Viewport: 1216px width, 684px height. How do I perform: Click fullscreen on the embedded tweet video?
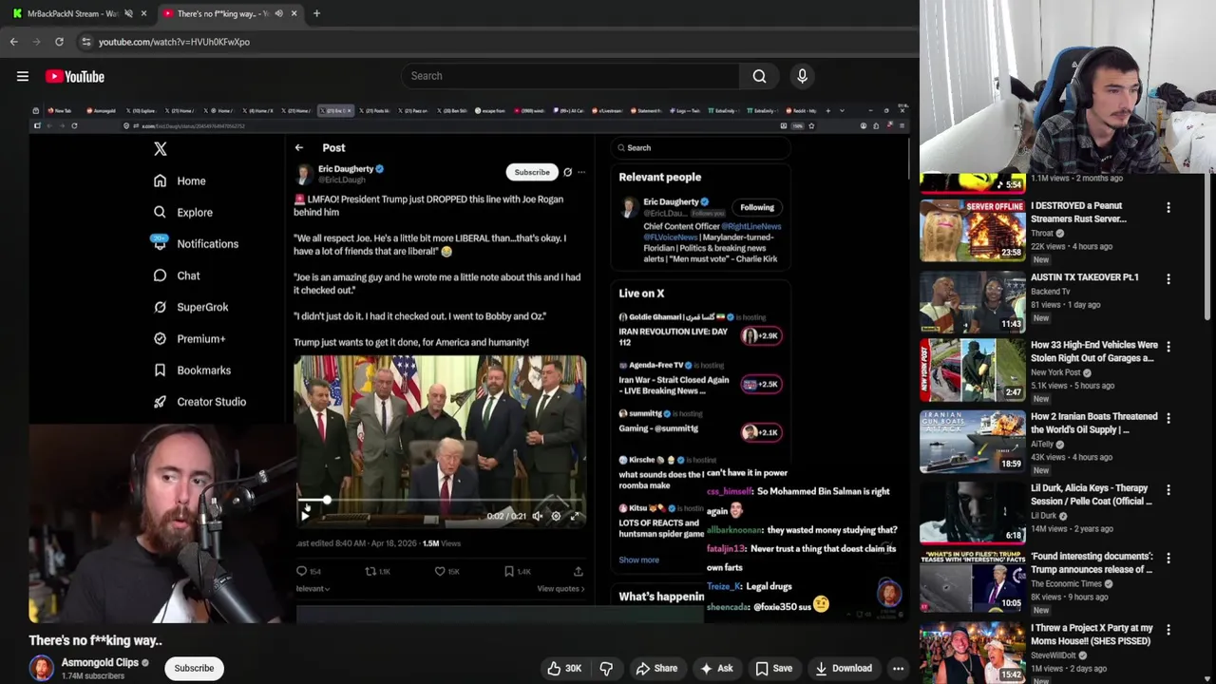coord(575,516)
